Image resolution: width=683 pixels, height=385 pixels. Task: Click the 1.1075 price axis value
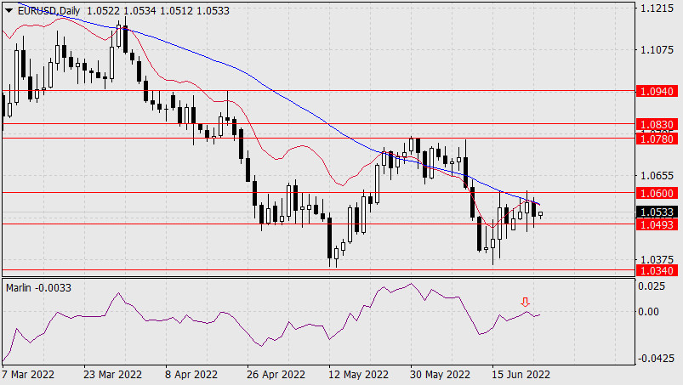tap(657, 50)
